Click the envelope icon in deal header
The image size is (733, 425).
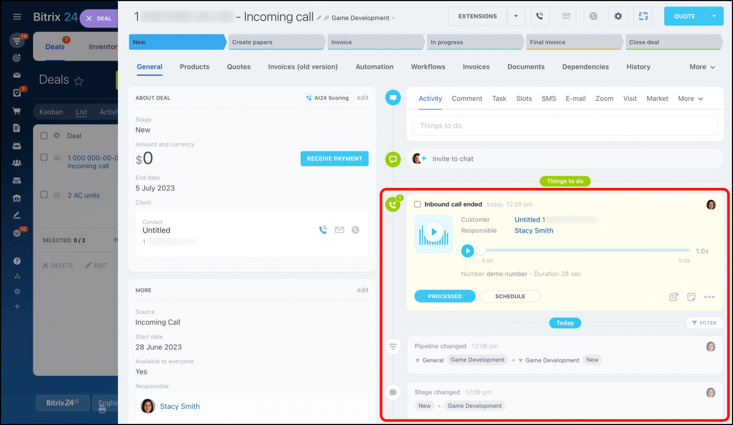[x=566, y=16]
